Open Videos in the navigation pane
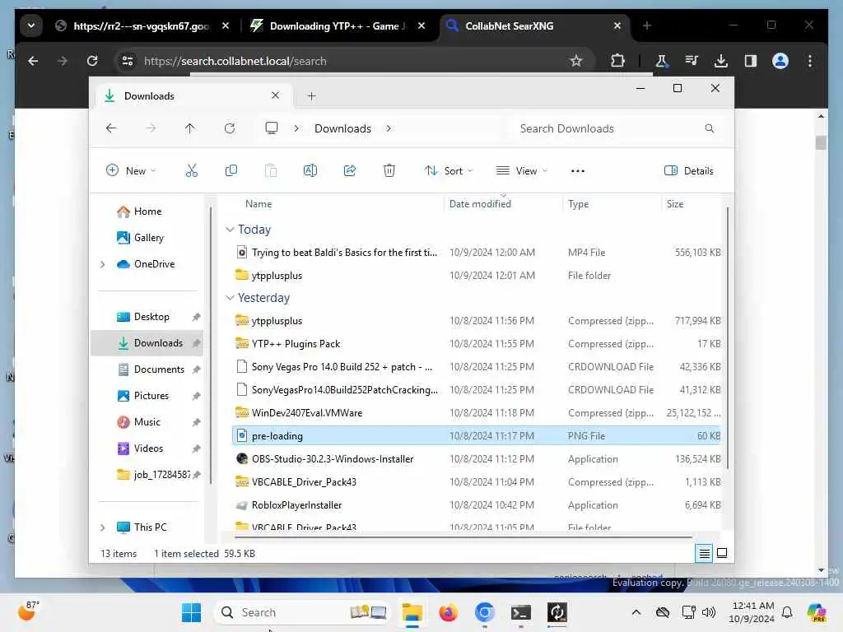 point(148,448)
